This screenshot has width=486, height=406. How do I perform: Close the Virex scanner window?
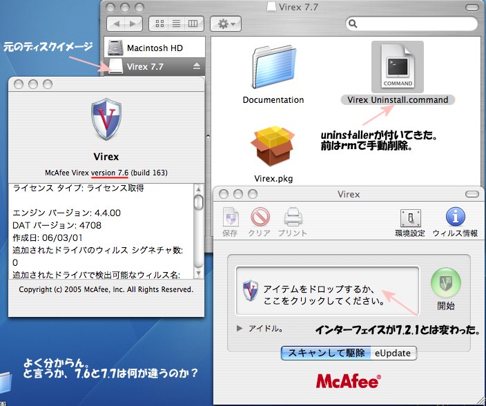tap(224, 194)
